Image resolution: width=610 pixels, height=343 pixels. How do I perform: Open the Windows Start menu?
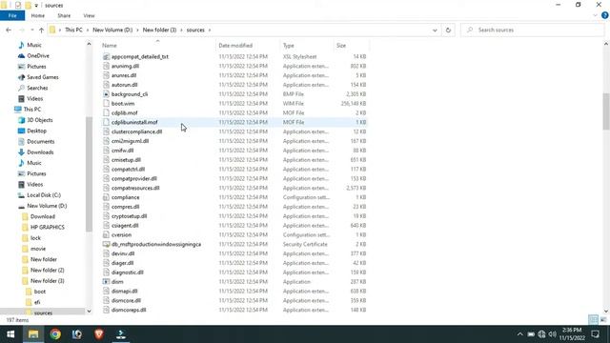(10, 334)
